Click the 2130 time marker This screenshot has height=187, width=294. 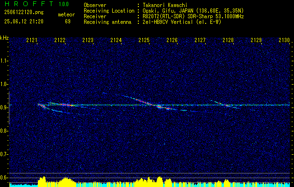click(284, 40)
